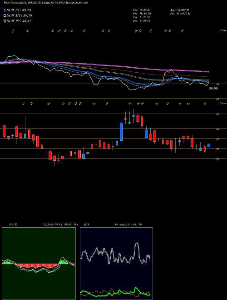Click the Pre O: 38.21 value
227x300 pixels.
(142, 10)
